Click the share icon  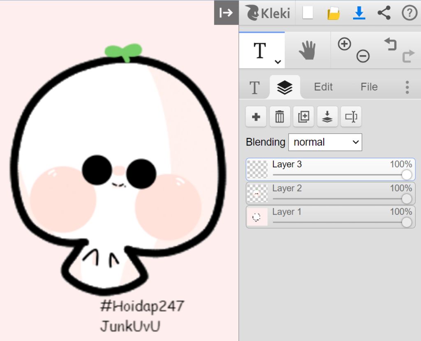click(384, 13)
